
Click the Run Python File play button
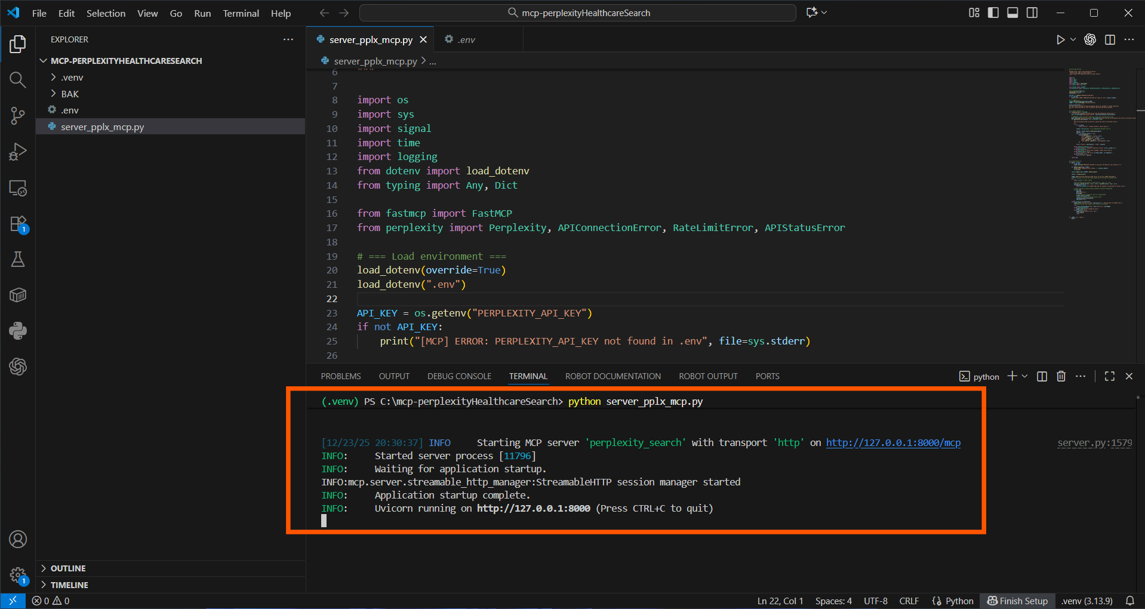(1060, 40)
